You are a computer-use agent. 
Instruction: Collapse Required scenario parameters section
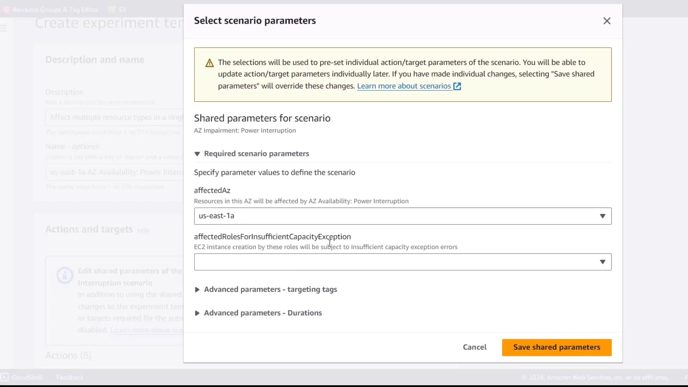(197, 154)
